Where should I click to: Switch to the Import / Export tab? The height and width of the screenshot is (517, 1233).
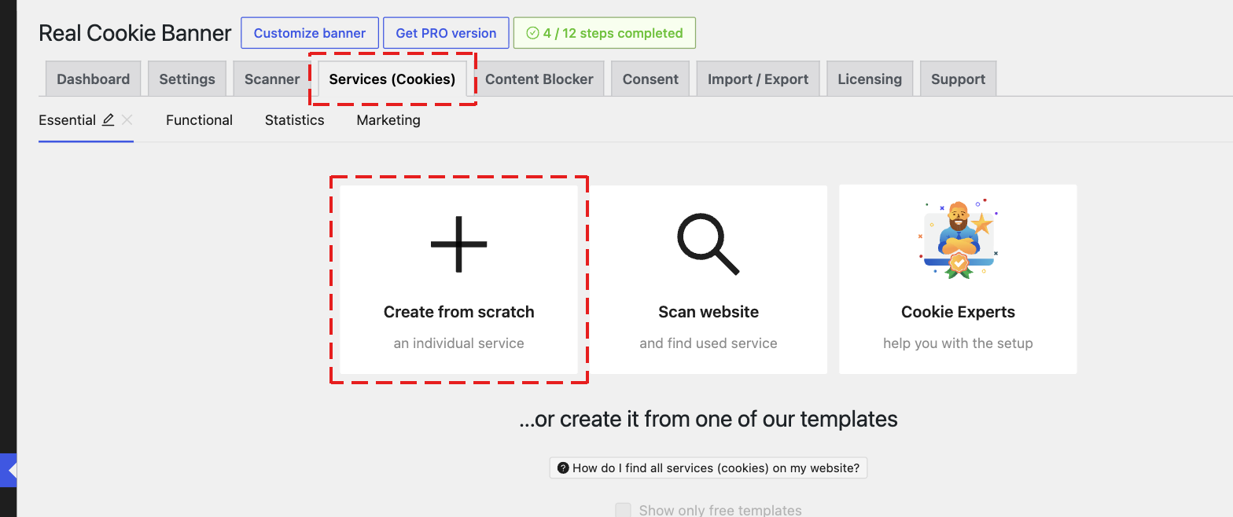click(758, 79)
